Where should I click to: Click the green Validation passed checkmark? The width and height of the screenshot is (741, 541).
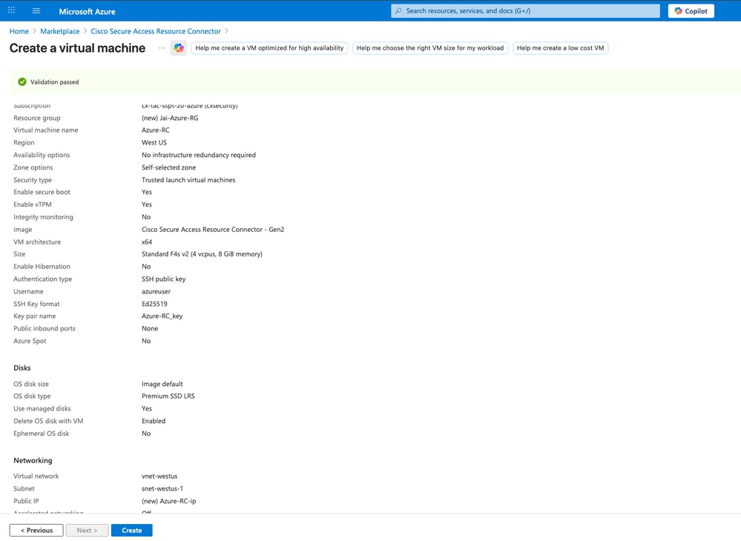pyautogui.click(x=21, y=82)
